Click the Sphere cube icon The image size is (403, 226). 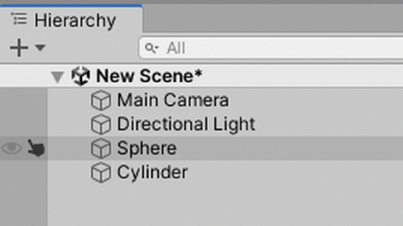click(x=101, y=148)
